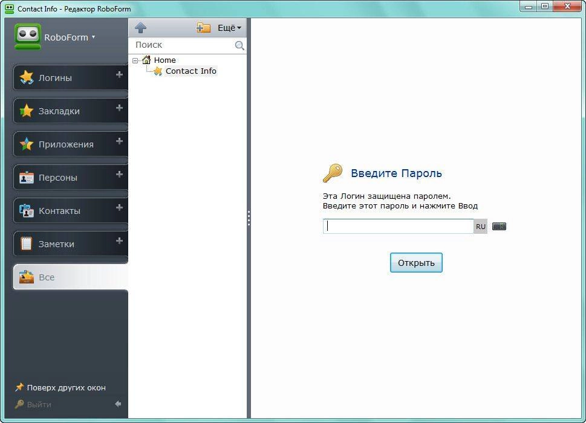Image resolution: width=586 pixels, height=423 pixels.
Task: Click the Заметки notepad icon
Action: (x=27, y=244)
